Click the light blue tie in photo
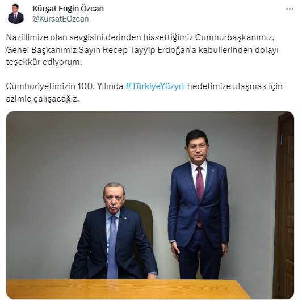The image size is (302, 306). pyautogui.click(x=112, y=247)
